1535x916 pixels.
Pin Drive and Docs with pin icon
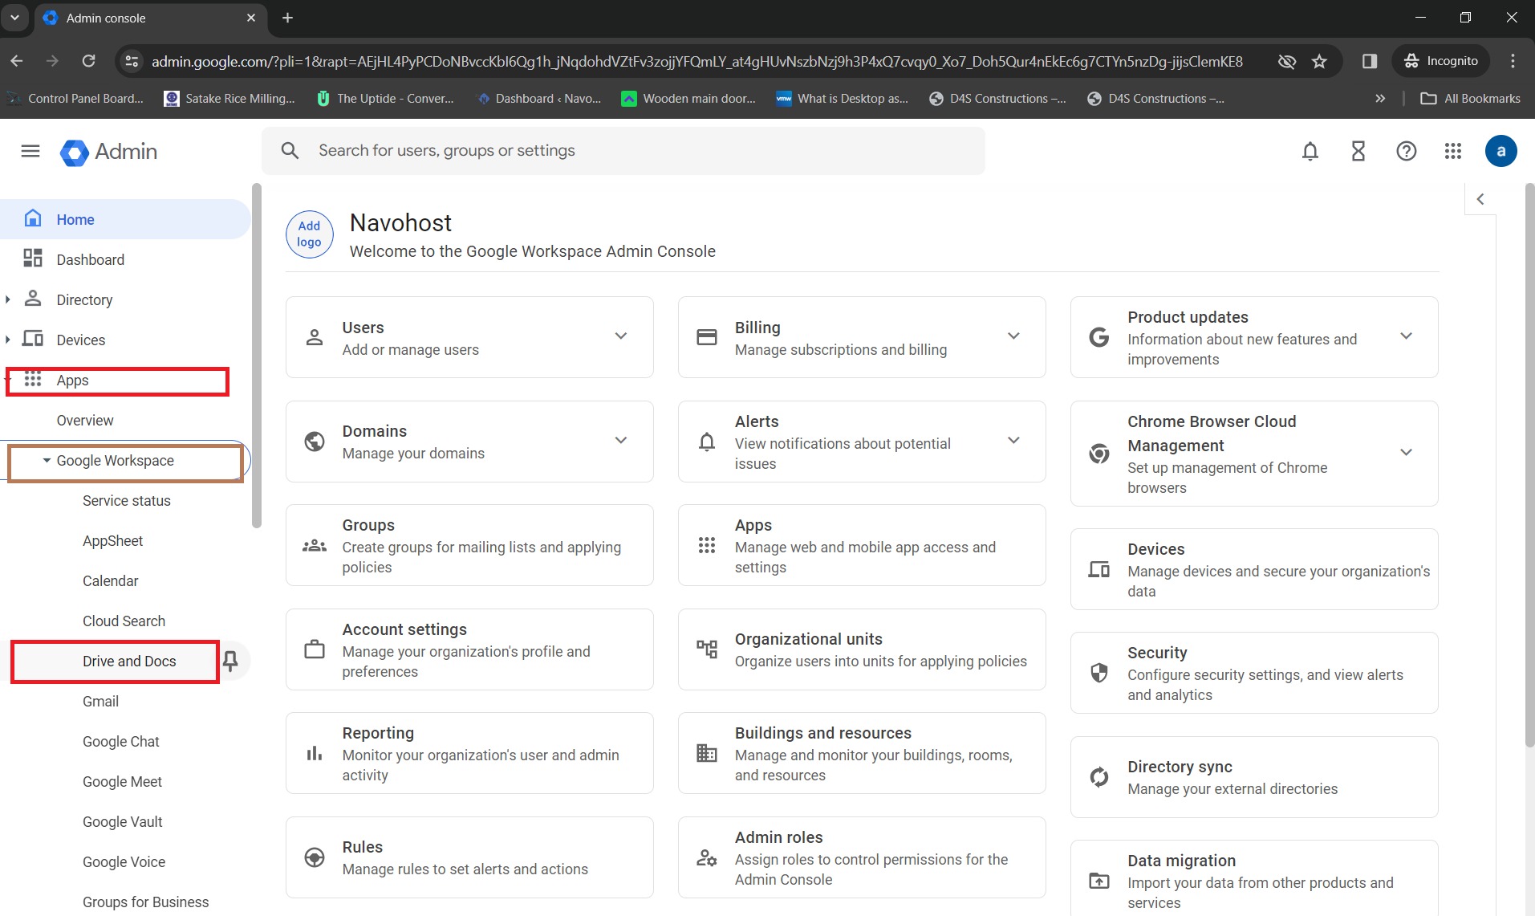pos(230,661)
